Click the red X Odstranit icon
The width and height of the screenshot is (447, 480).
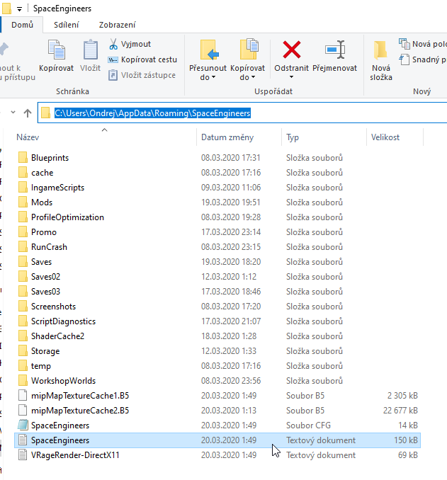(x=291, y=51)
